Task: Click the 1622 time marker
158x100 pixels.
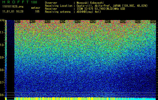Action: tap(32, 21)
